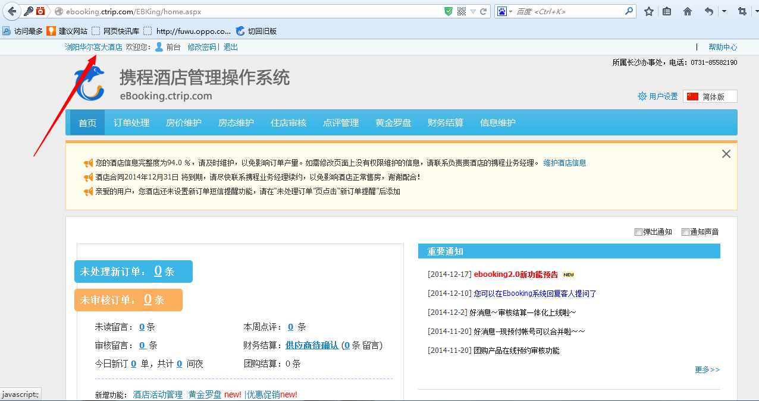Go to browser home page icon
The image size is (759, 401).
688,11
